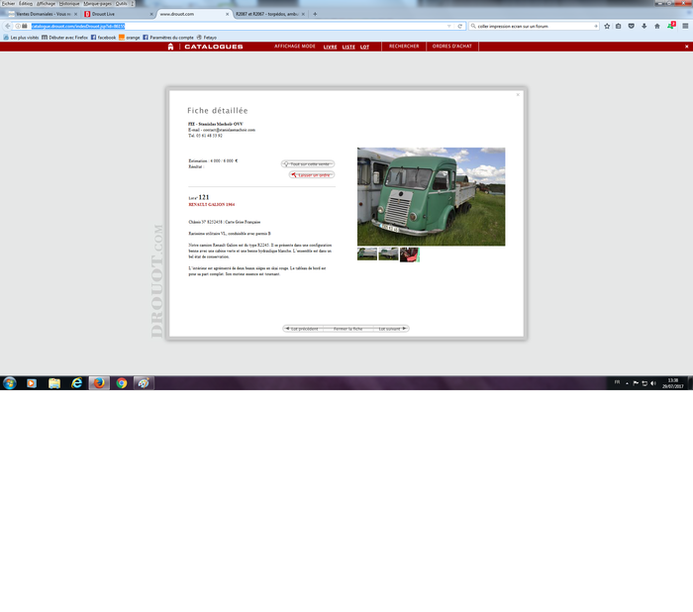Image resolution: width=693 pixels, height=612 pixels.
Task: Open the RECHERCHER menu item
Action: pyautogui.click(x=404, y=47)
